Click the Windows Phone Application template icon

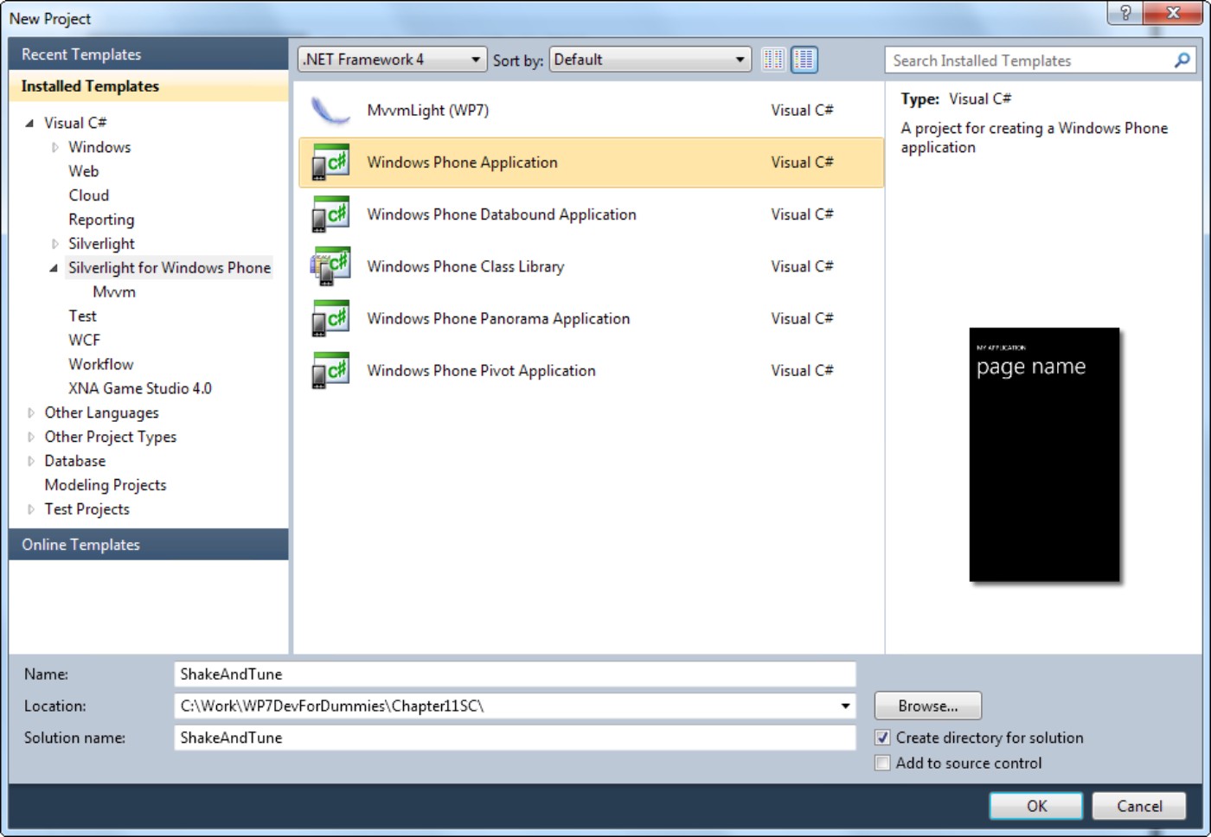point(330,162)
